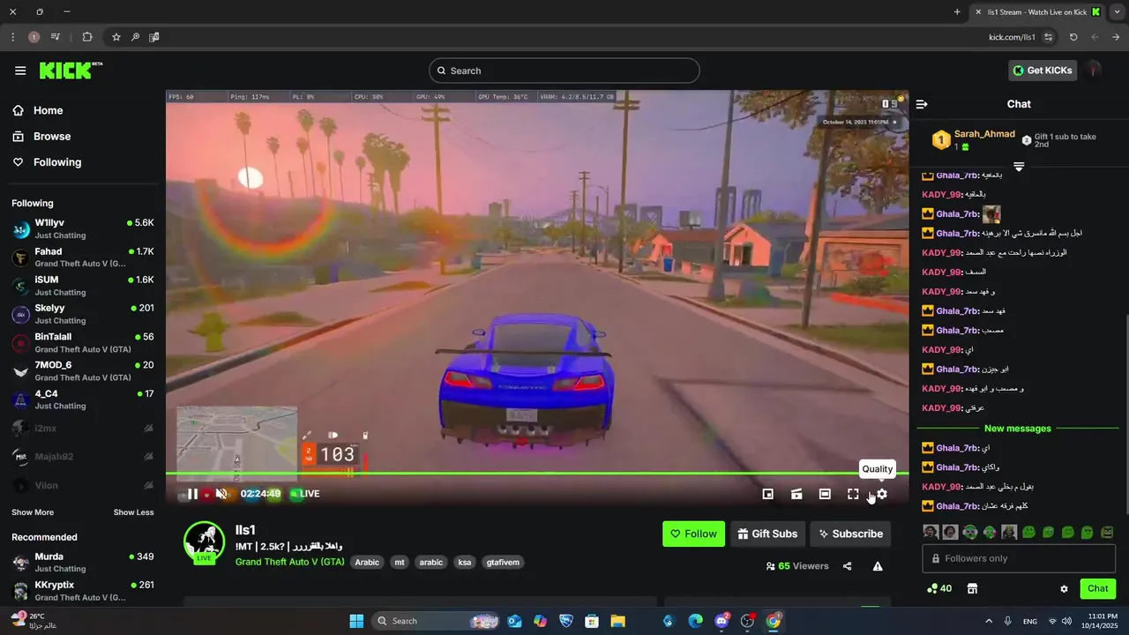Toggle theater mode on the player
Image resolution: width=1129 pixels, height=635 pixels.
click(x=825, y=494)
